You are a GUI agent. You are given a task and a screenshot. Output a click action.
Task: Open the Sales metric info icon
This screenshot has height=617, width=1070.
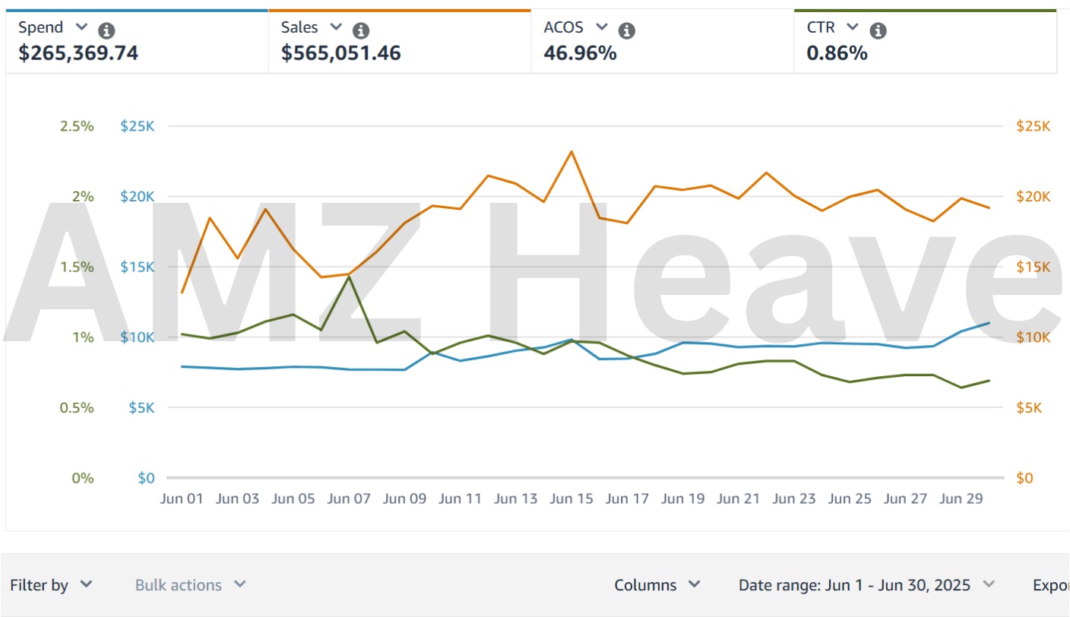point(362,30)
